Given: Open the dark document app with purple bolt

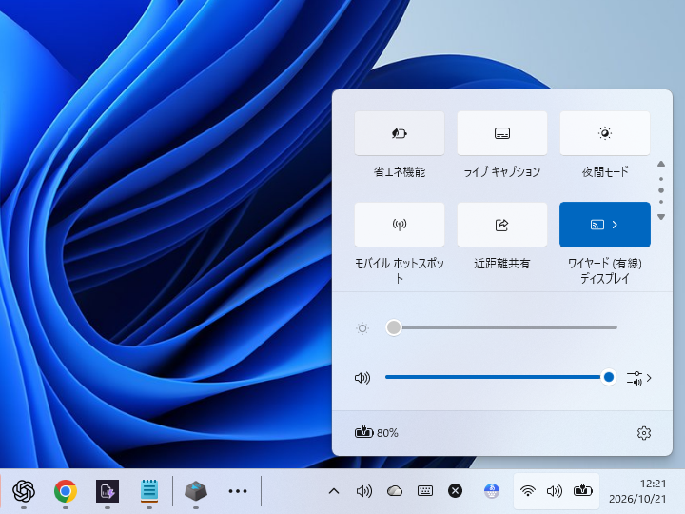Looking at the screenshot, I should point(108,491).
